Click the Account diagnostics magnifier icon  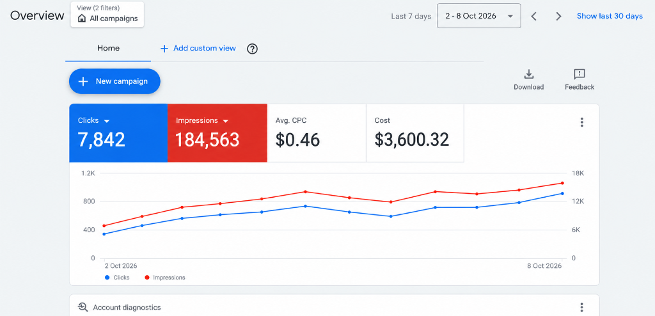[83, 308]
